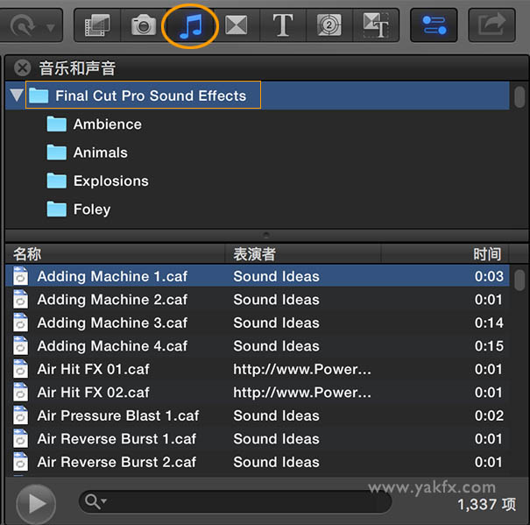The width and height of the screenshot is (530, 525).
Task: Click the file list scrollbar thumb
Action: coord(519,280)
